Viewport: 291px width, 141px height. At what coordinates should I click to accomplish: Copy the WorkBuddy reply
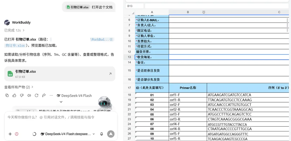coord(7,95)
